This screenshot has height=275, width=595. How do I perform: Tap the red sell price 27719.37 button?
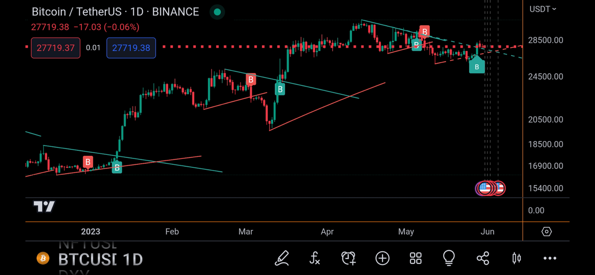click(x=55, y=48)
